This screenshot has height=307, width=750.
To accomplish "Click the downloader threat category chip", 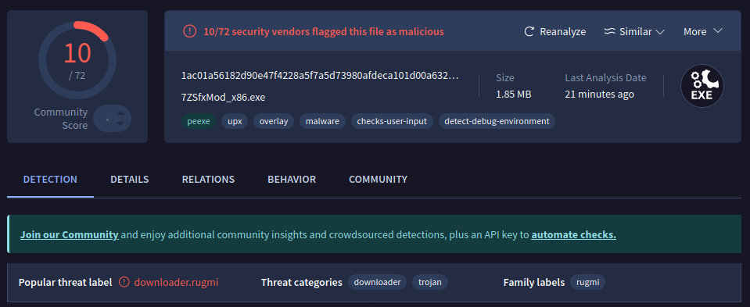I will click(x=377, y=282).
